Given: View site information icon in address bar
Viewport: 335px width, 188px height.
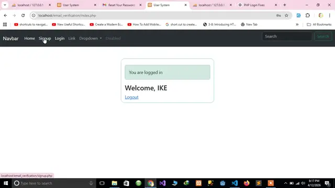Looking at the screenshot, I should (33, 15).
